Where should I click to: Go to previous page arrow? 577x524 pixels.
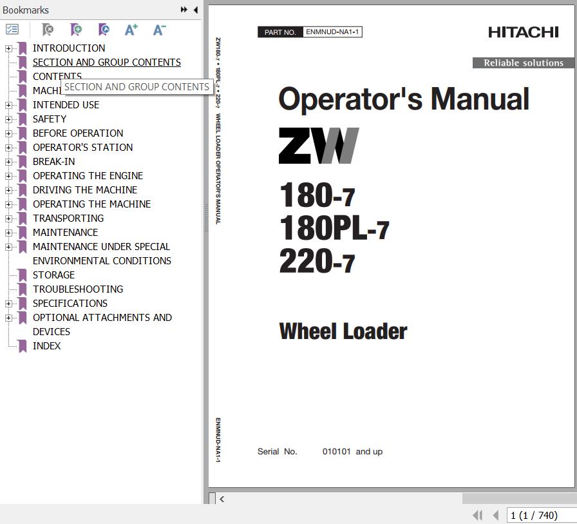pyautogui.click(x=496, y=515)
